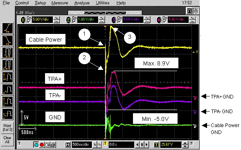Decrease channel 4 waveform size with lower button
241x150 pixels.
[x=192, y=22]
